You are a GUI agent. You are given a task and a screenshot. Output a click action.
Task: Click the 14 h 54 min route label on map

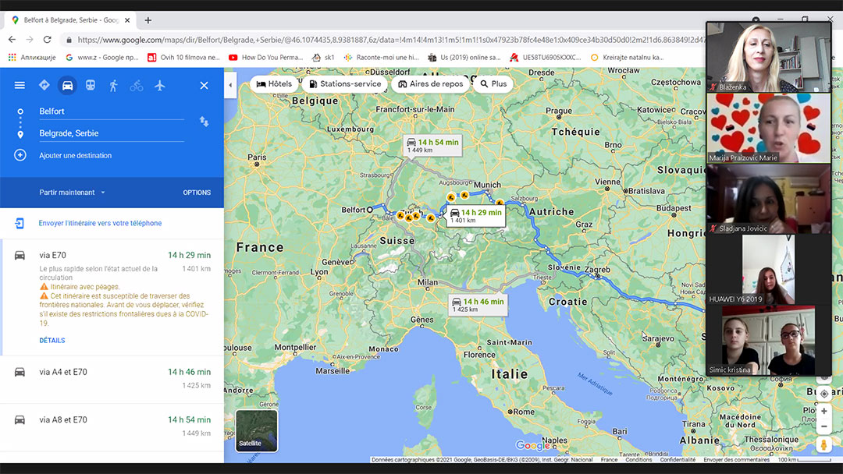tap(432, 146)
